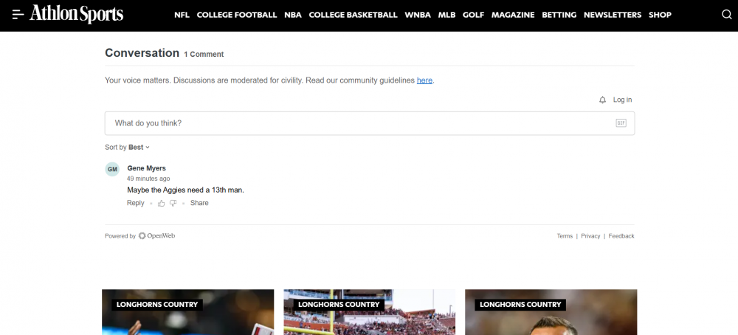Click the 'What do you think?' comment box
This screenshot has width=738, height=335.
[362, 123]
